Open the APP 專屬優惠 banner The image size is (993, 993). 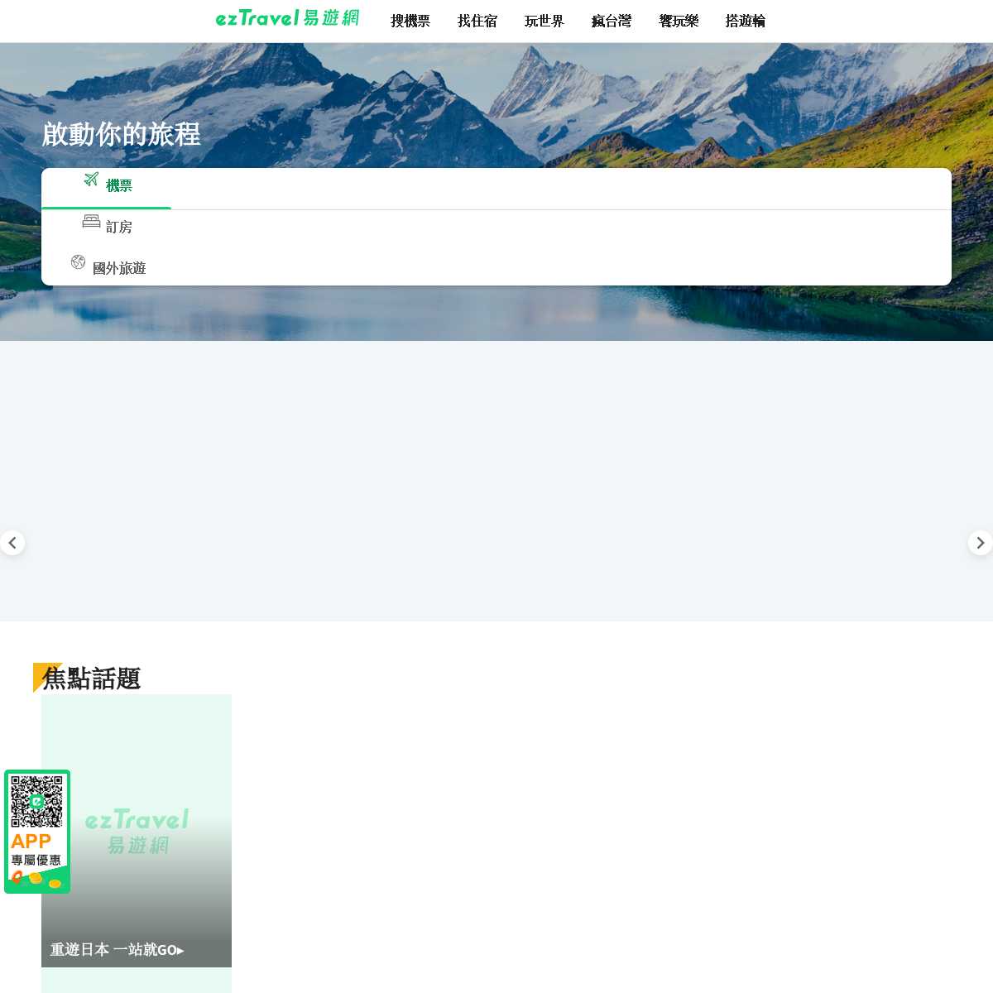[x=37, y=832]
